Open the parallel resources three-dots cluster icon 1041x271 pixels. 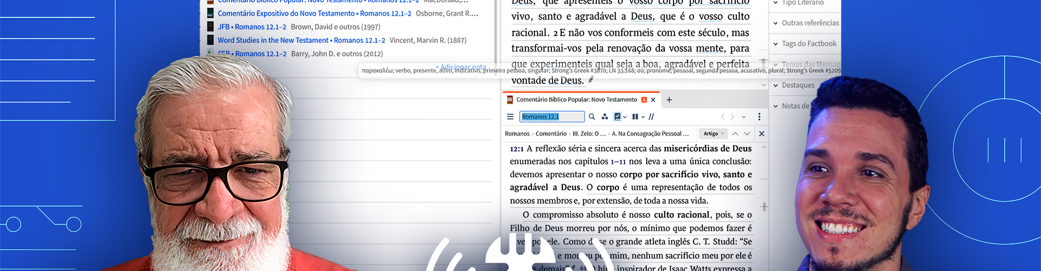coord(605,117)
